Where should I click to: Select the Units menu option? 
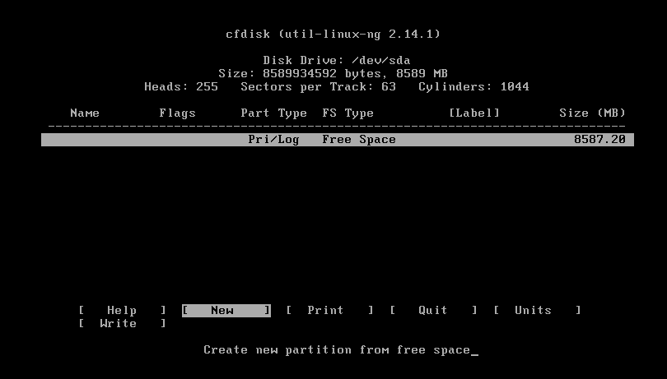tap(537, 310)
